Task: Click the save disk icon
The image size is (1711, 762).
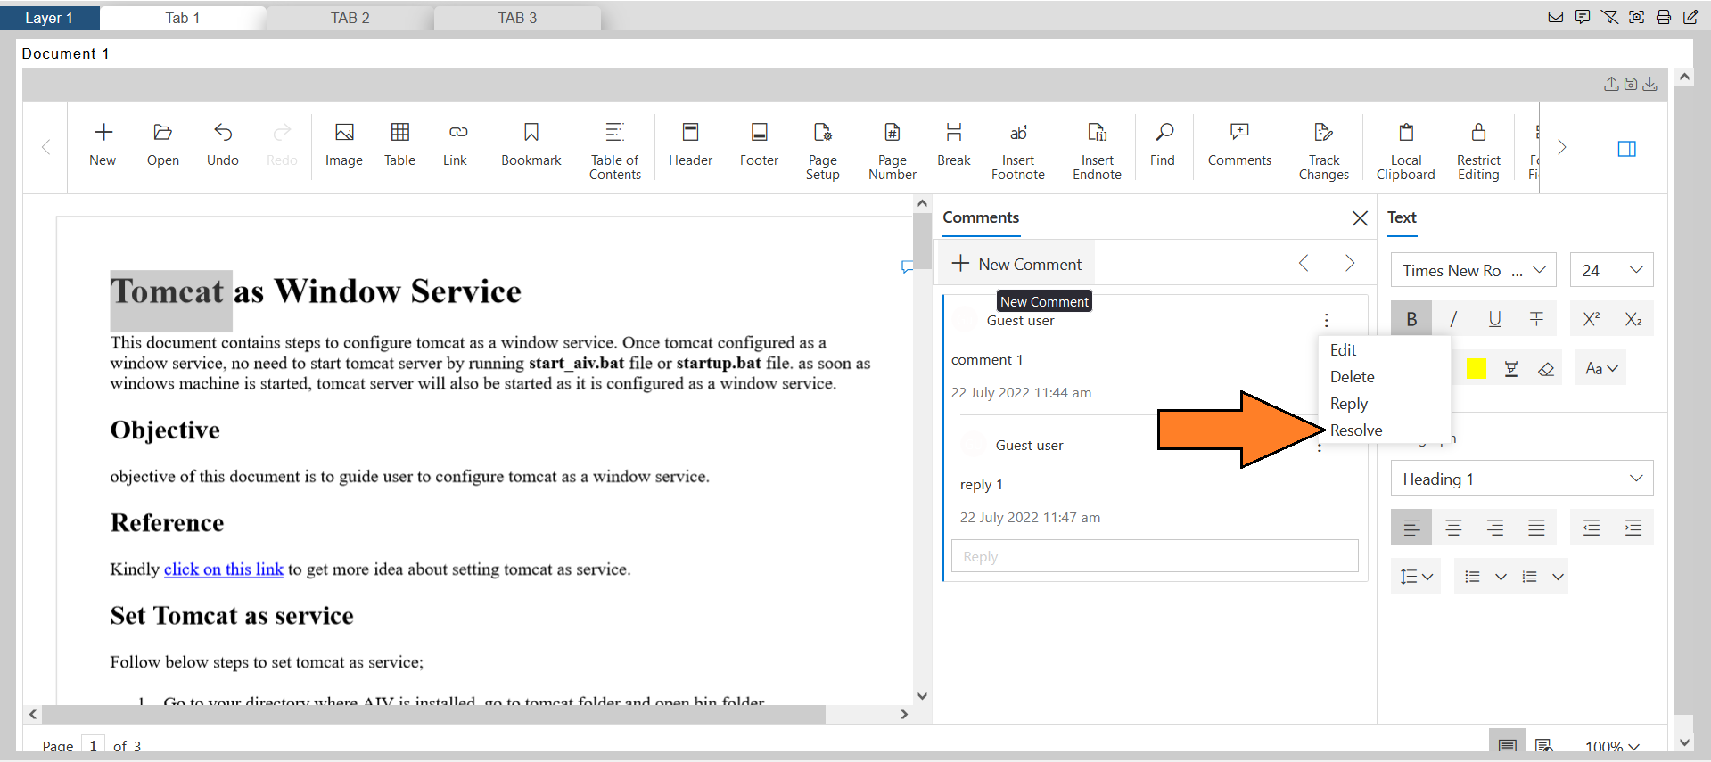Action: pyautogui.click(x=1631, y=84)
